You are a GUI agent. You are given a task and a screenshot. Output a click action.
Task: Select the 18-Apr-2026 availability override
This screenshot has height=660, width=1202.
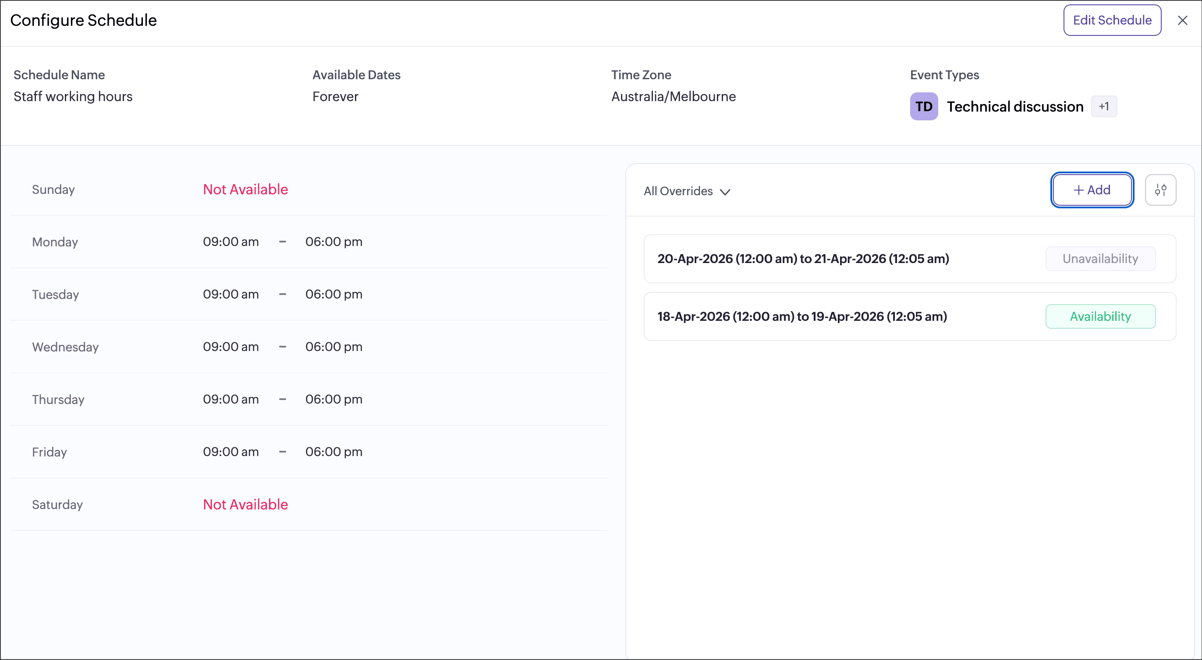[x=801, y=316]
